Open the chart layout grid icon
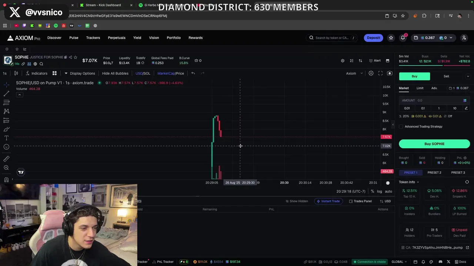This screenshot has width=474, height=266. 54,73
